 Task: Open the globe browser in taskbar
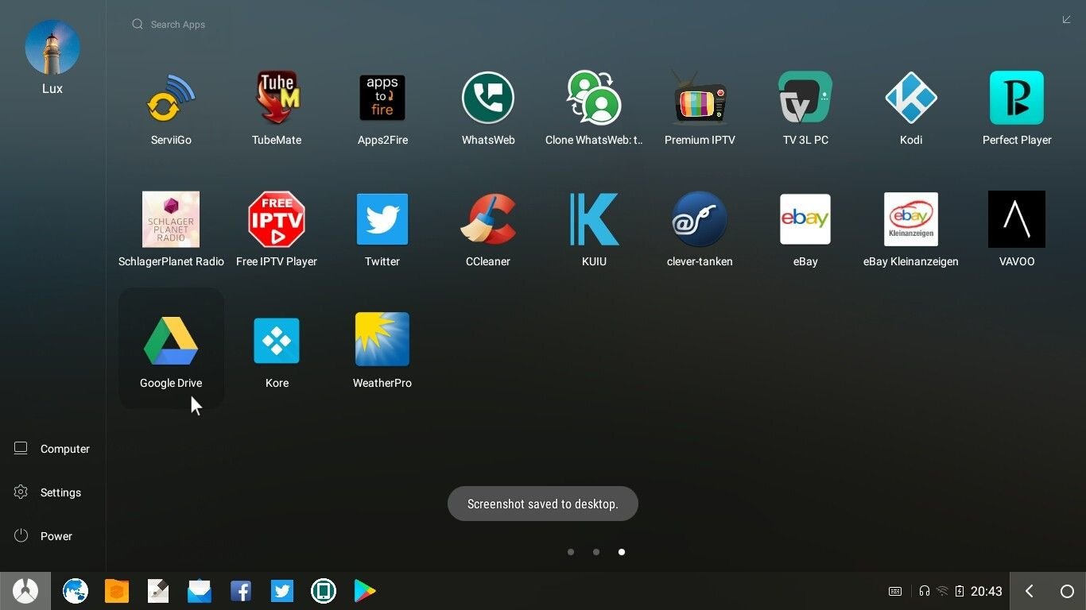point(76,591)
